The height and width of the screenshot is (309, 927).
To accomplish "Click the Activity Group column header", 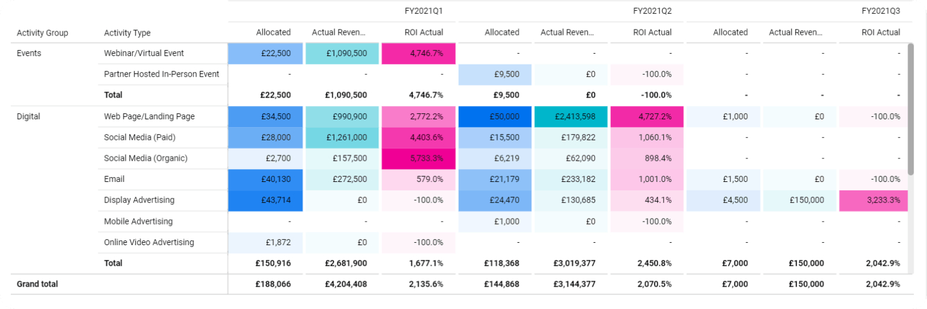I will coord(42,33).
